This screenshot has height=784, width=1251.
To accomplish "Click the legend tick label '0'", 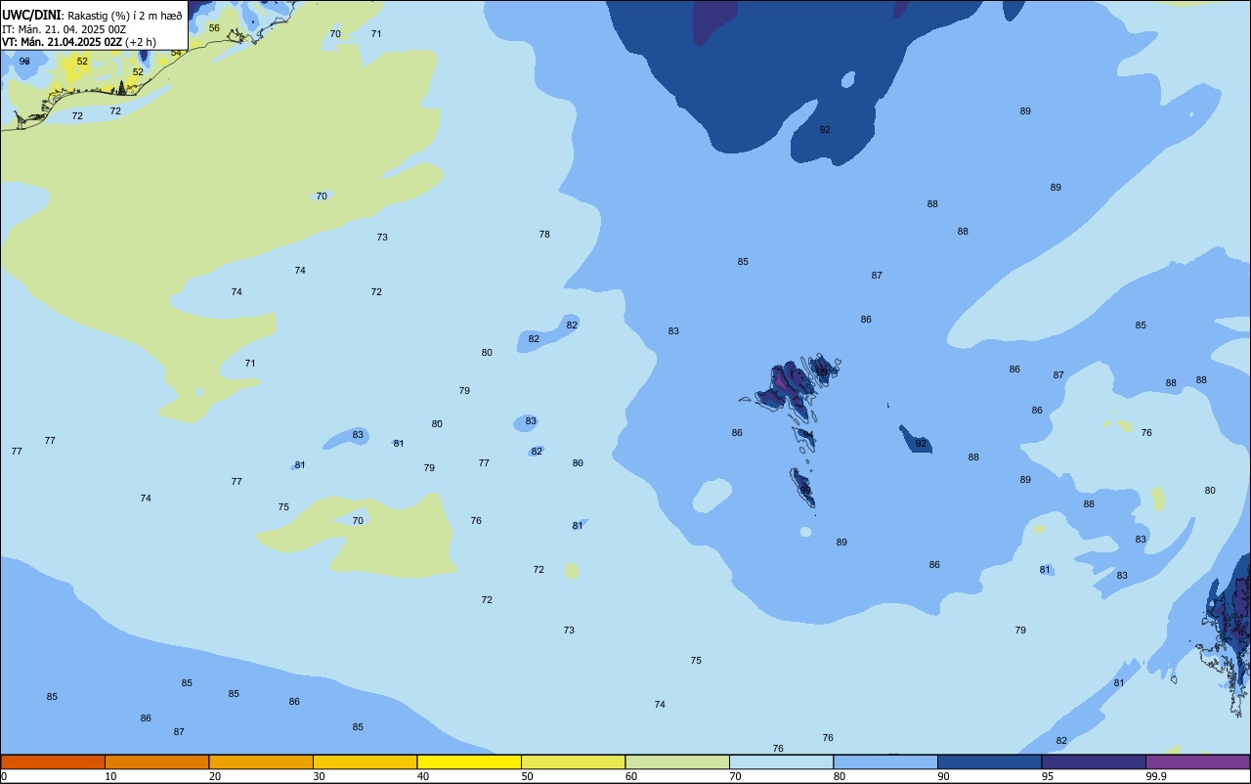I will (x=4, y=776).
